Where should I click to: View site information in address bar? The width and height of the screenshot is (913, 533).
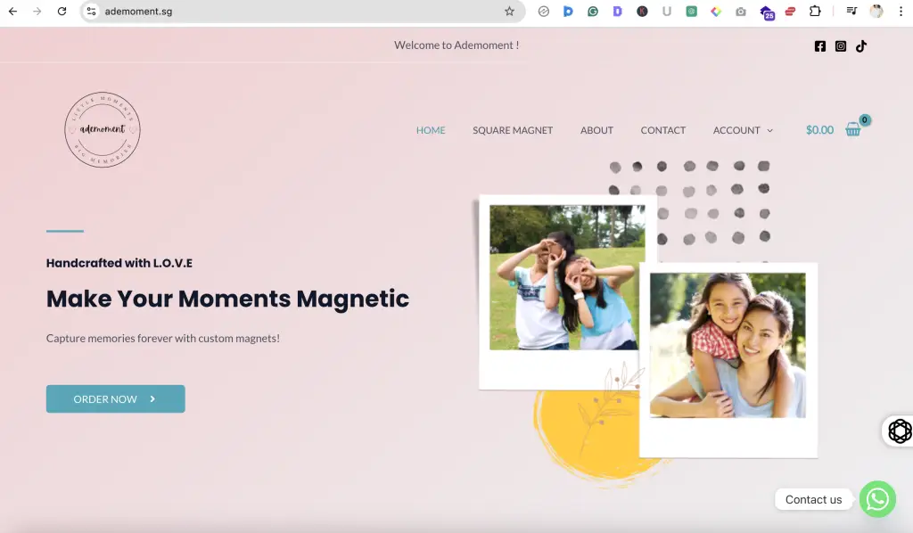(x=91, y=12)
